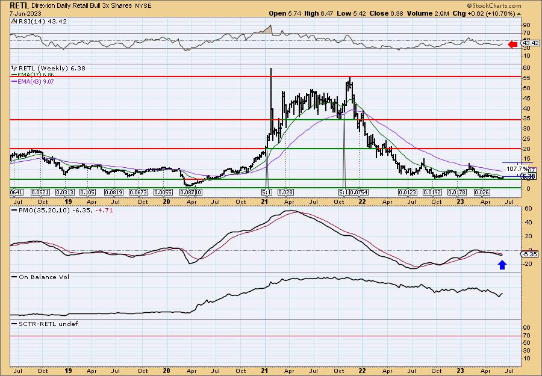Image resolution: width=542 pixels, height=376 pixels.
Task: Click the 0.0754 dividend marker
Action: tap(359, 192)
